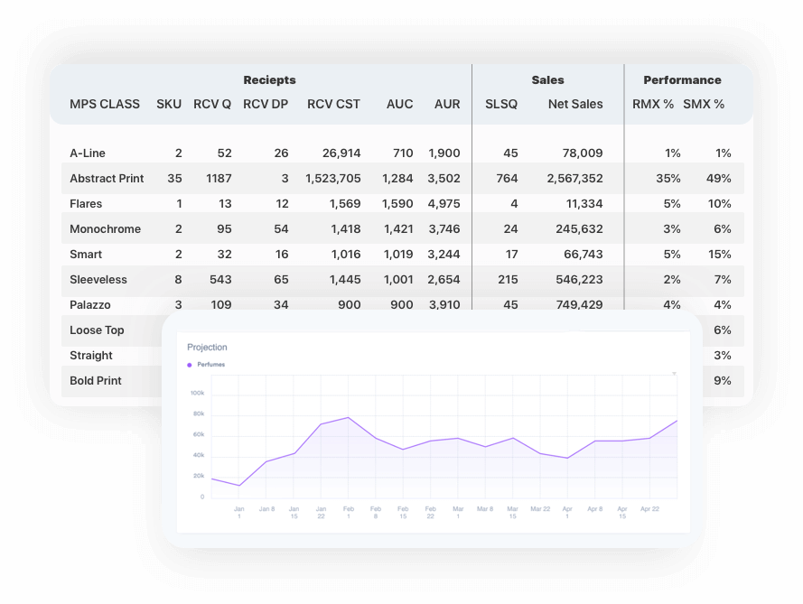Image resolution: width=803 pixels, height=604 pixels.
Task: Sort by MPS CLASS column header
Action: tap(105, 104)
